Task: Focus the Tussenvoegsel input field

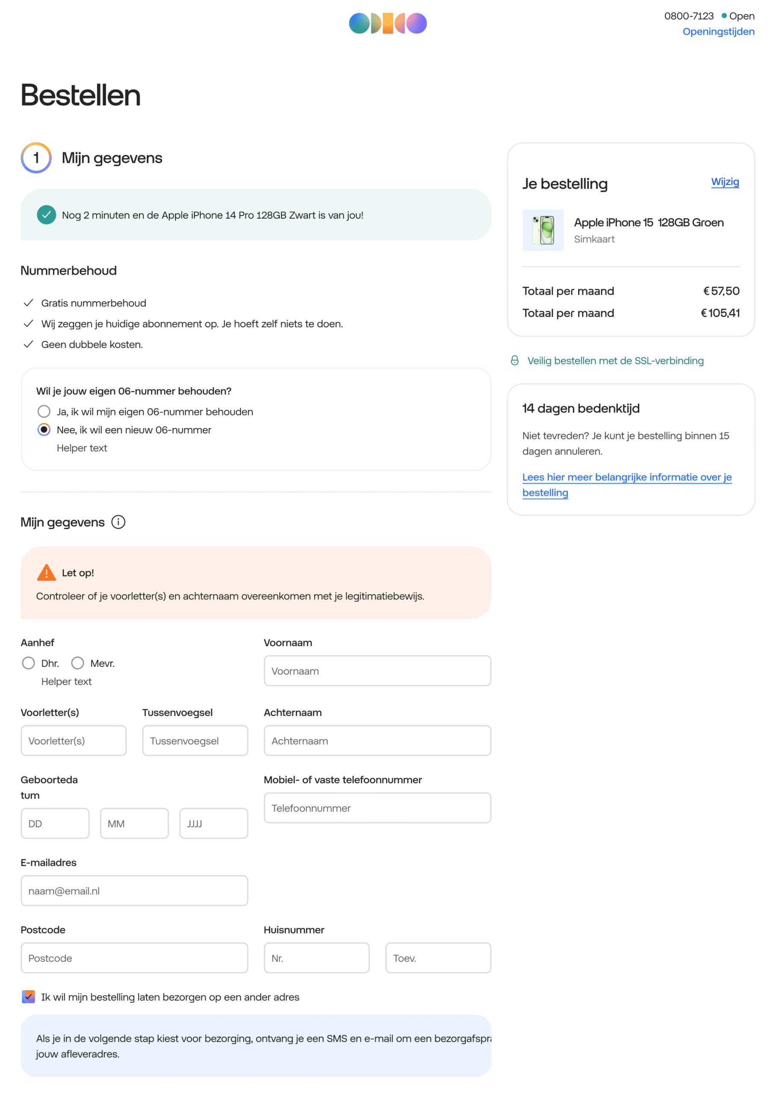Action: [x=195, y=740]
